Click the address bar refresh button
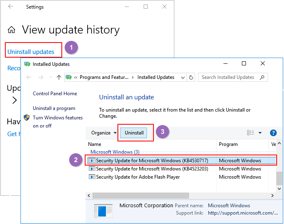This screenshot has width=284, height=224. pos(191,77)
